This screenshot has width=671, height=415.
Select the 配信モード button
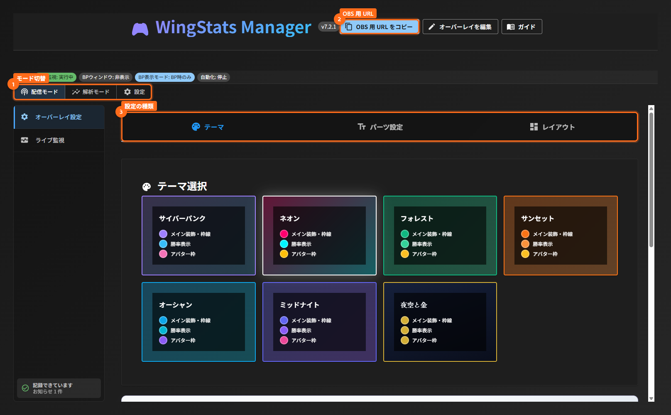tap(40, 92)
